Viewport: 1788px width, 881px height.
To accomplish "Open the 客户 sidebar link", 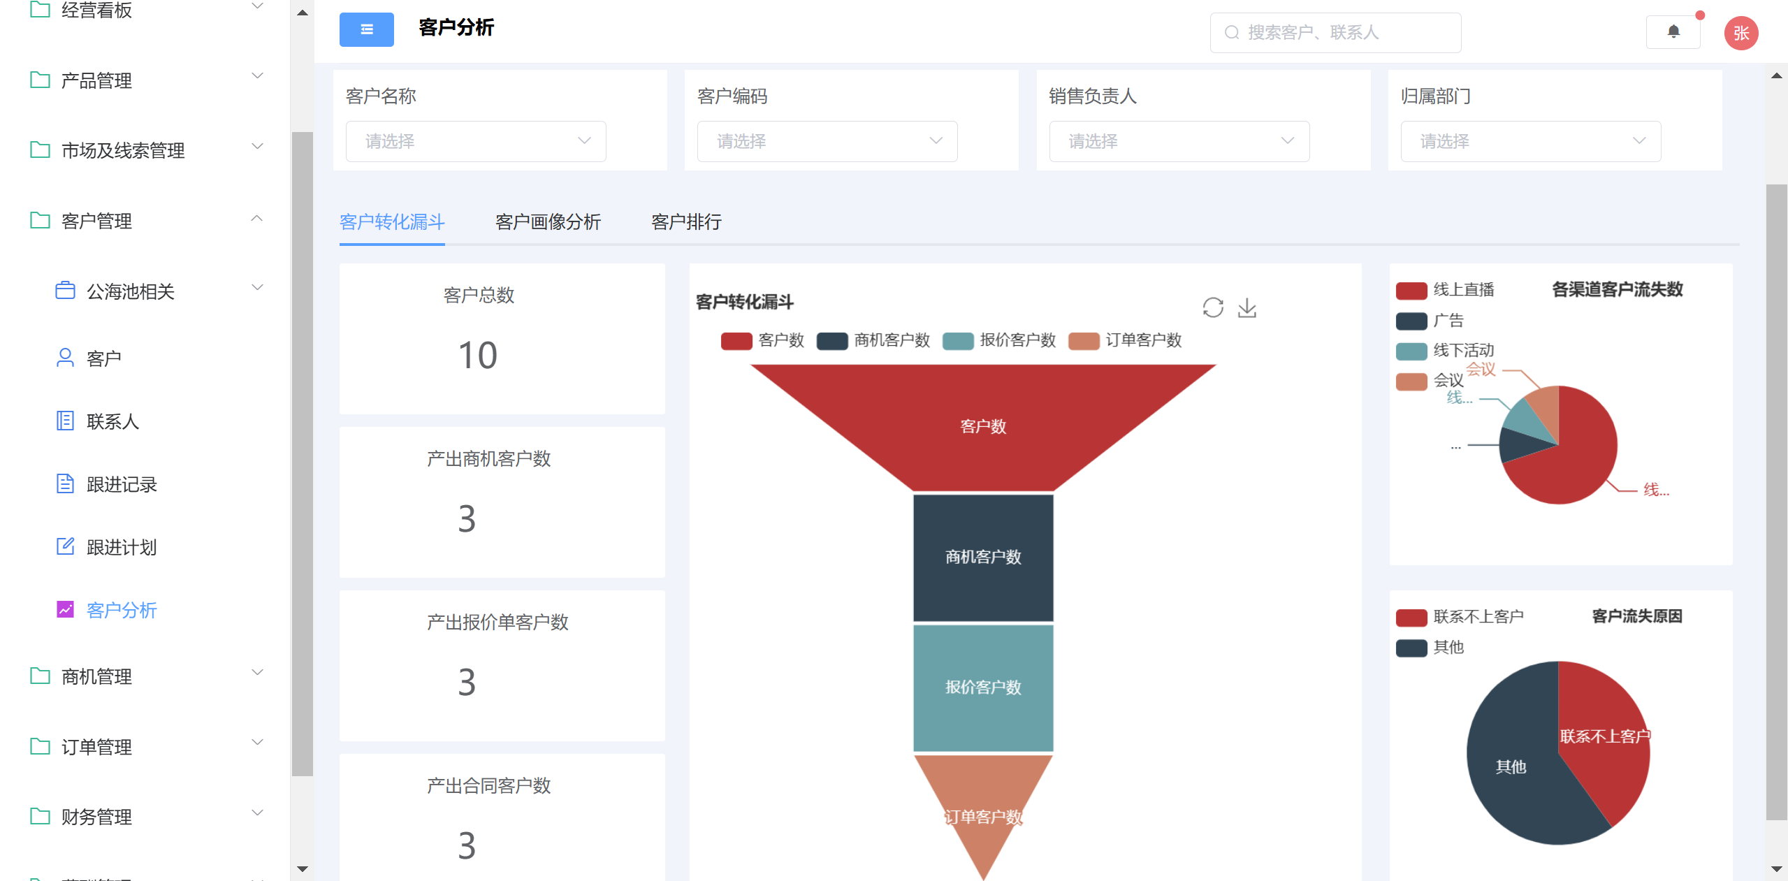I will click(103, 358).
